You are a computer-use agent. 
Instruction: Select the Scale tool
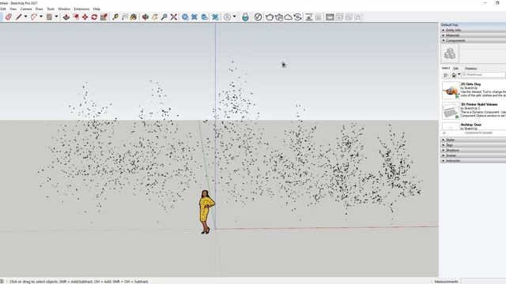click(x=104, y=17)
